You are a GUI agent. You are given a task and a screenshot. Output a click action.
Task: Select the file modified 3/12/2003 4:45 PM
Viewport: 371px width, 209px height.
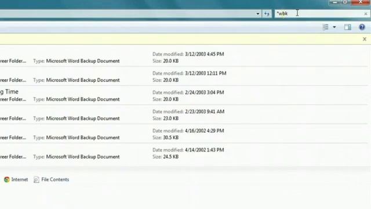(184, 57)
